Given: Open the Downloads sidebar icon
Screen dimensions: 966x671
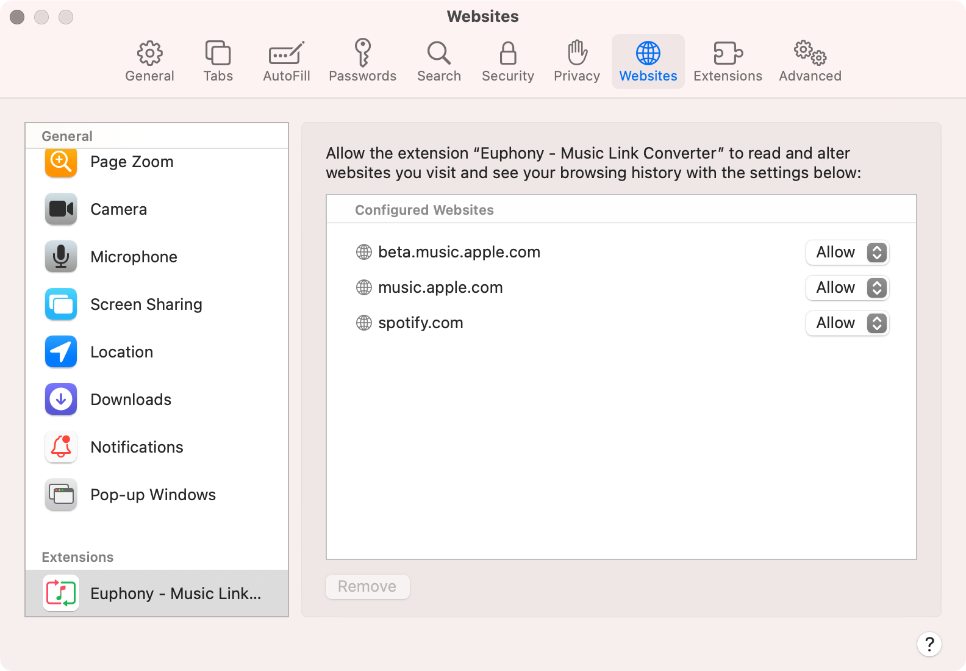Looking at the screenshot, I should point(61,400).
